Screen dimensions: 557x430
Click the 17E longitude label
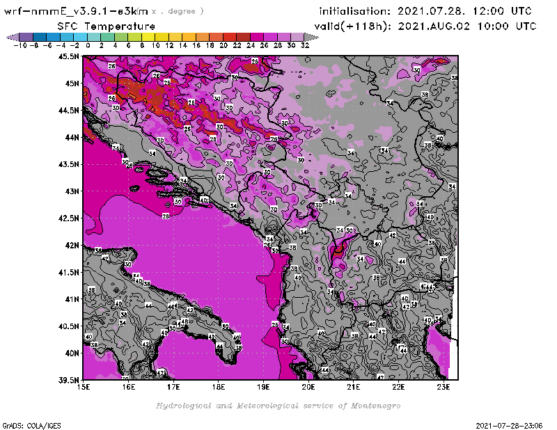[173, 387]
